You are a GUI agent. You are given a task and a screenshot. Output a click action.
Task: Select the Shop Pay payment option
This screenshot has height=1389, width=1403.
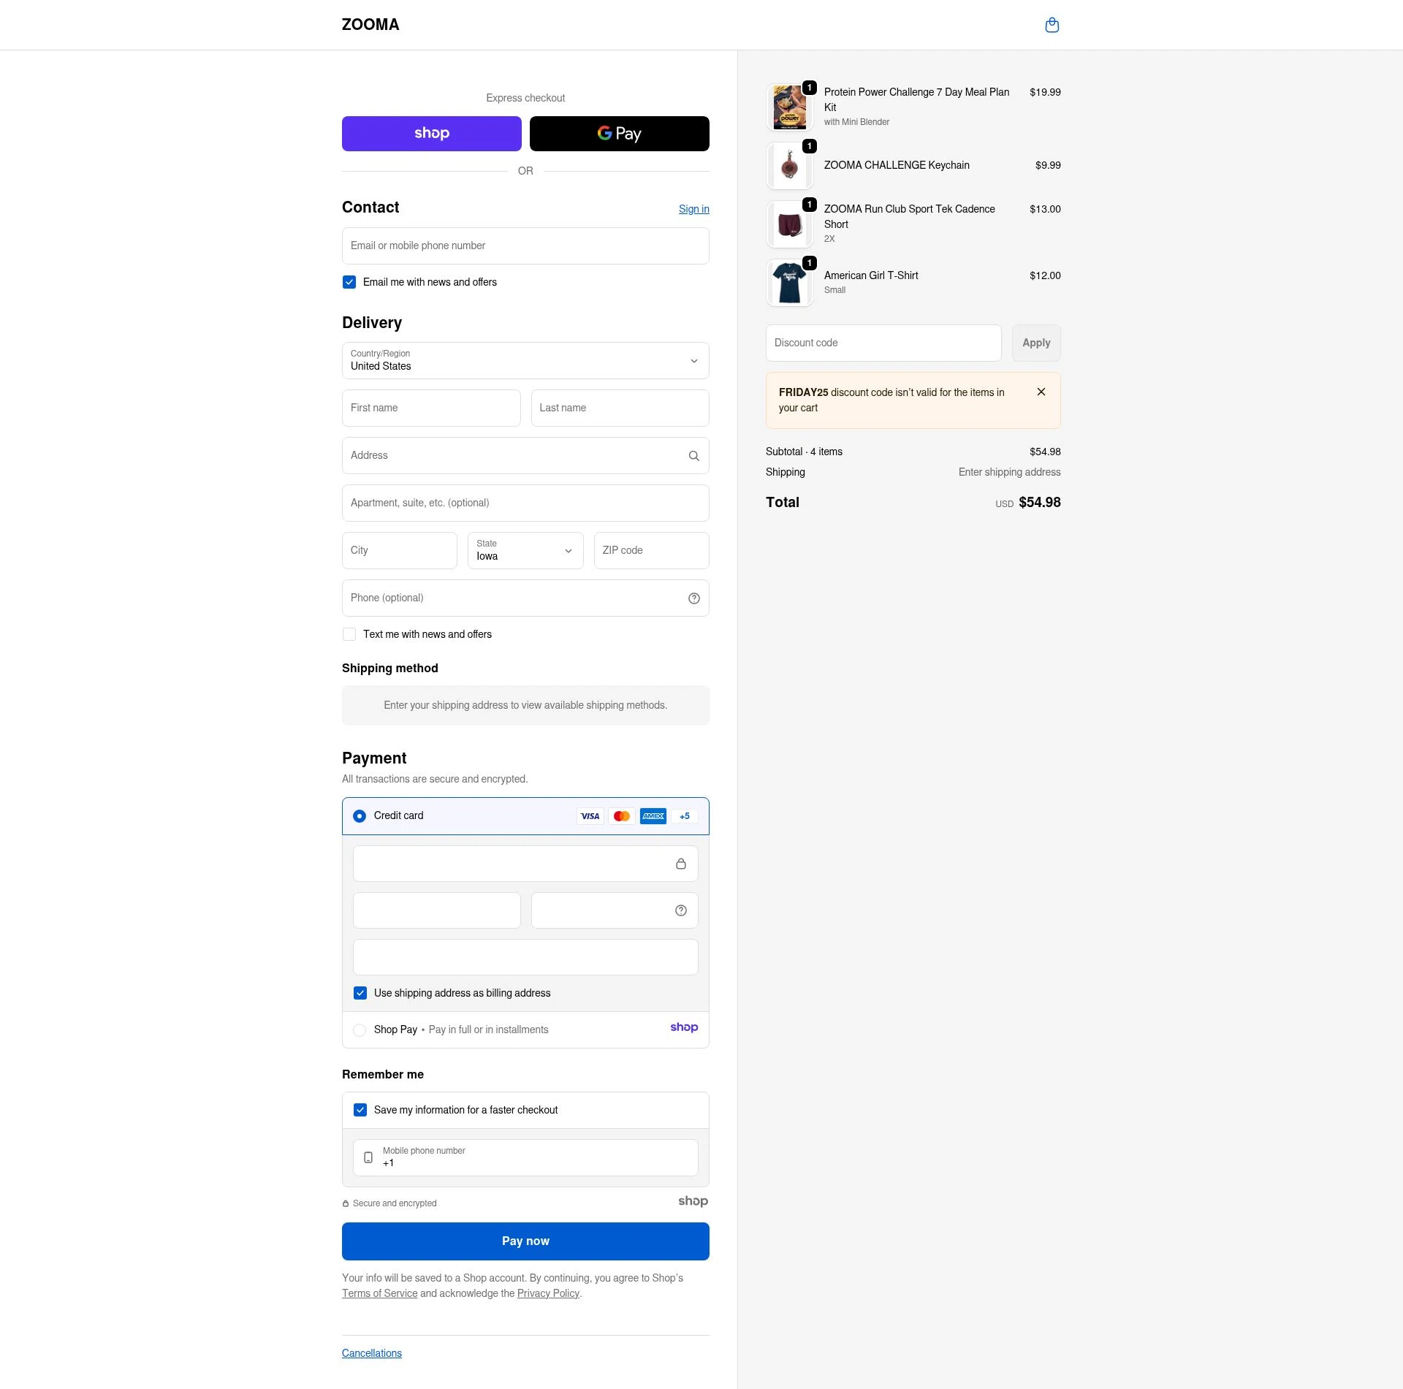(x=360, y=1030)
